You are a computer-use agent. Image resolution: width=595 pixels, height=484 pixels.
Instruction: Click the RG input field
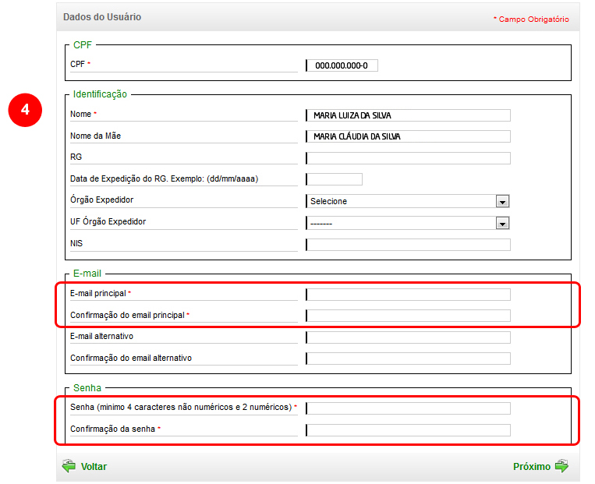pyautogui.click(x=409, y=158)
